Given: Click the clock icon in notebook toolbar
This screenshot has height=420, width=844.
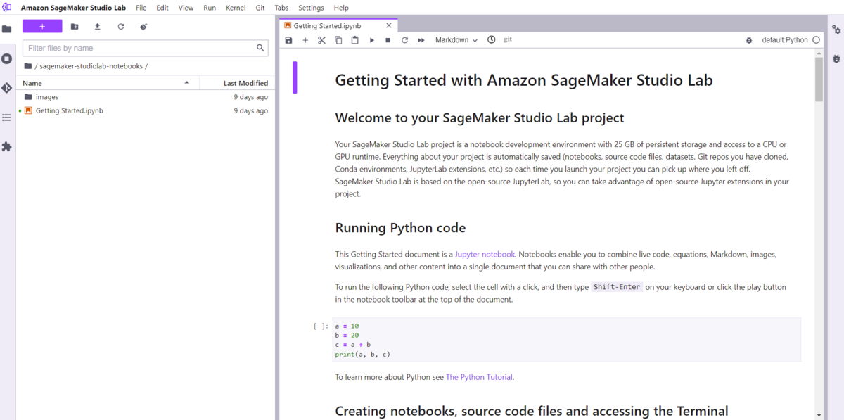Looking at the screenshot, I should (491, 40).
